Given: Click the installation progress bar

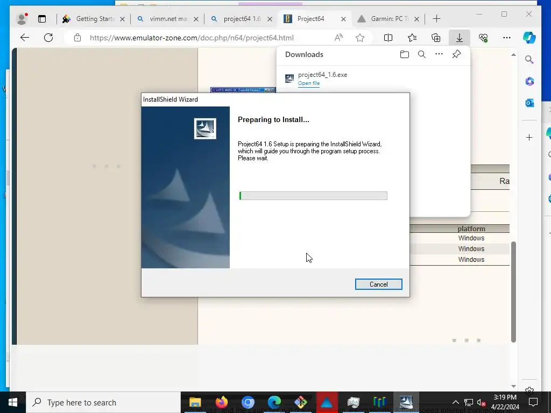Looking at the screenshot, I should click(313, 196).
